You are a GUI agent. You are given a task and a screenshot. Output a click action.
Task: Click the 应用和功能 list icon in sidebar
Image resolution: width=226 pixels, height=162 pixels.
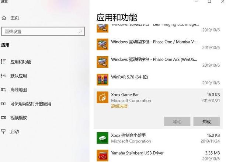(3, 61)
